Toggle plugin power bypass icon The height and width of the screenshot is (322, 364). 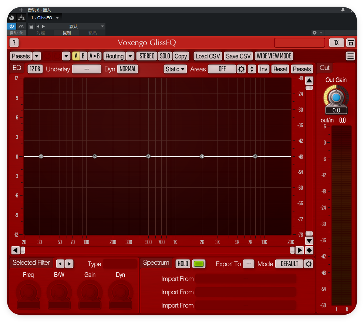[11, 26]
